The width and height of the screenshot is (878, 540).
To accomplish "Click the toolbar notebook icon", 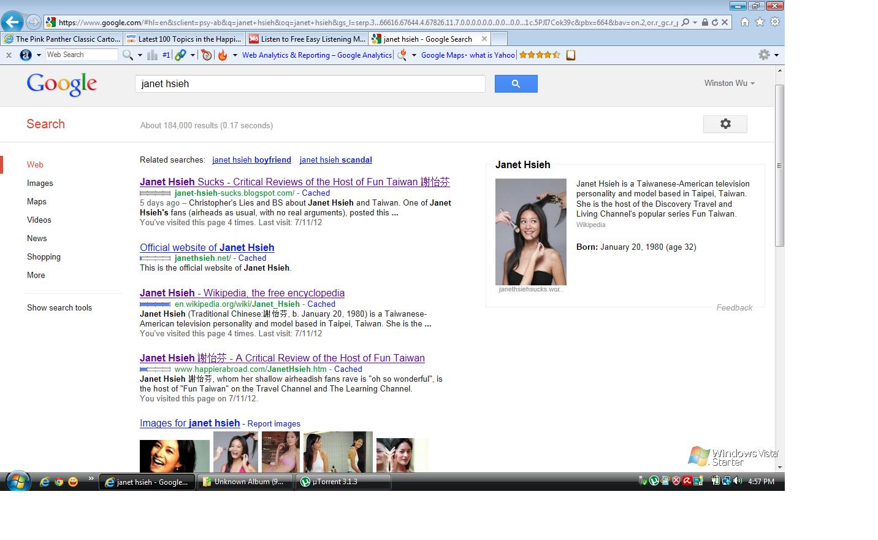I will [571, 55].
